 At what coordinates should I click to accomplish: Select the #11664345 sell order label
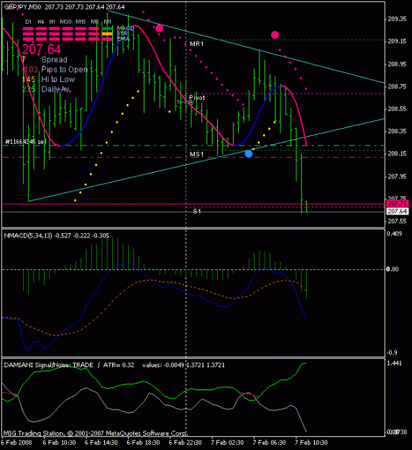tap(25, 142)
